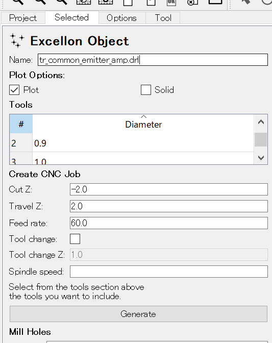Switch to the Project tab
Image resolution: width=272 pixels, height=343 pixels.
pos(23,18)
